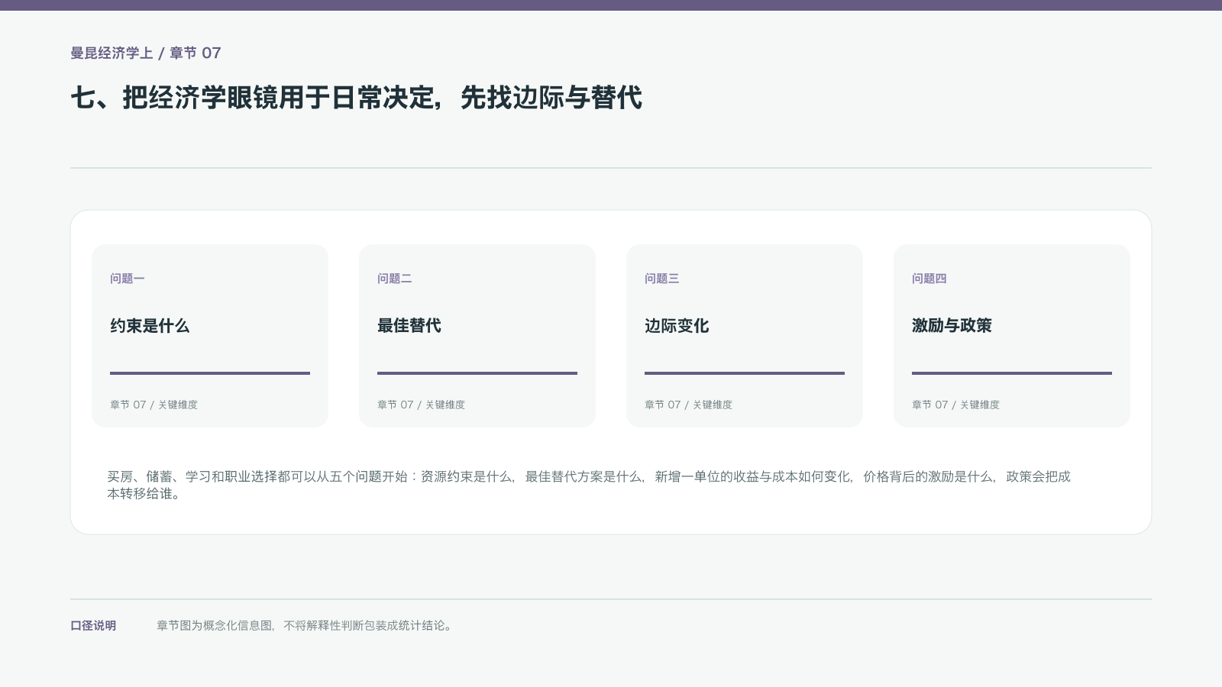The width and height of the screenshot is (1222, 687).
Task: Select the '问题二' label
Action: pos(395,279)
